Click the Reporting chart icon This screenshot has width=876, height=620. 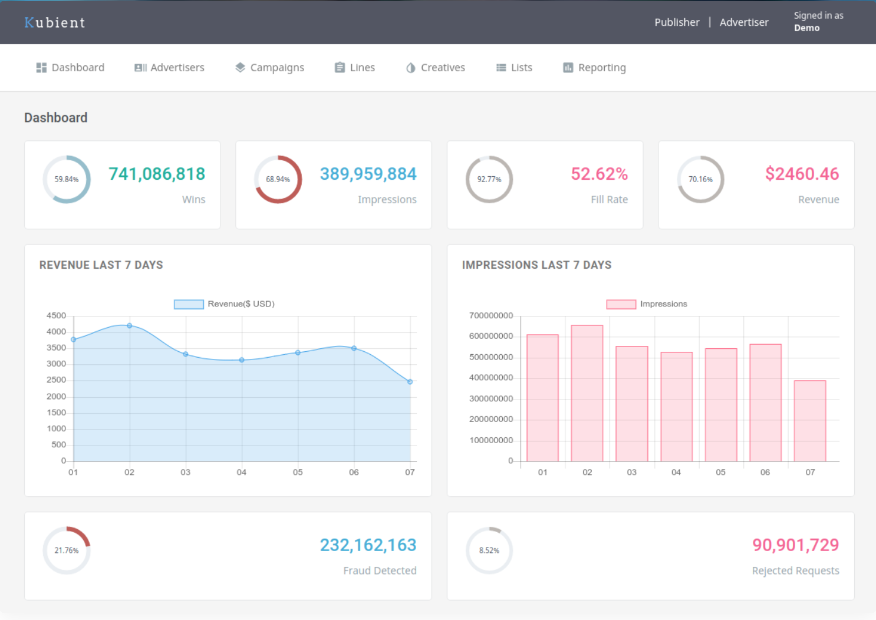568,68
